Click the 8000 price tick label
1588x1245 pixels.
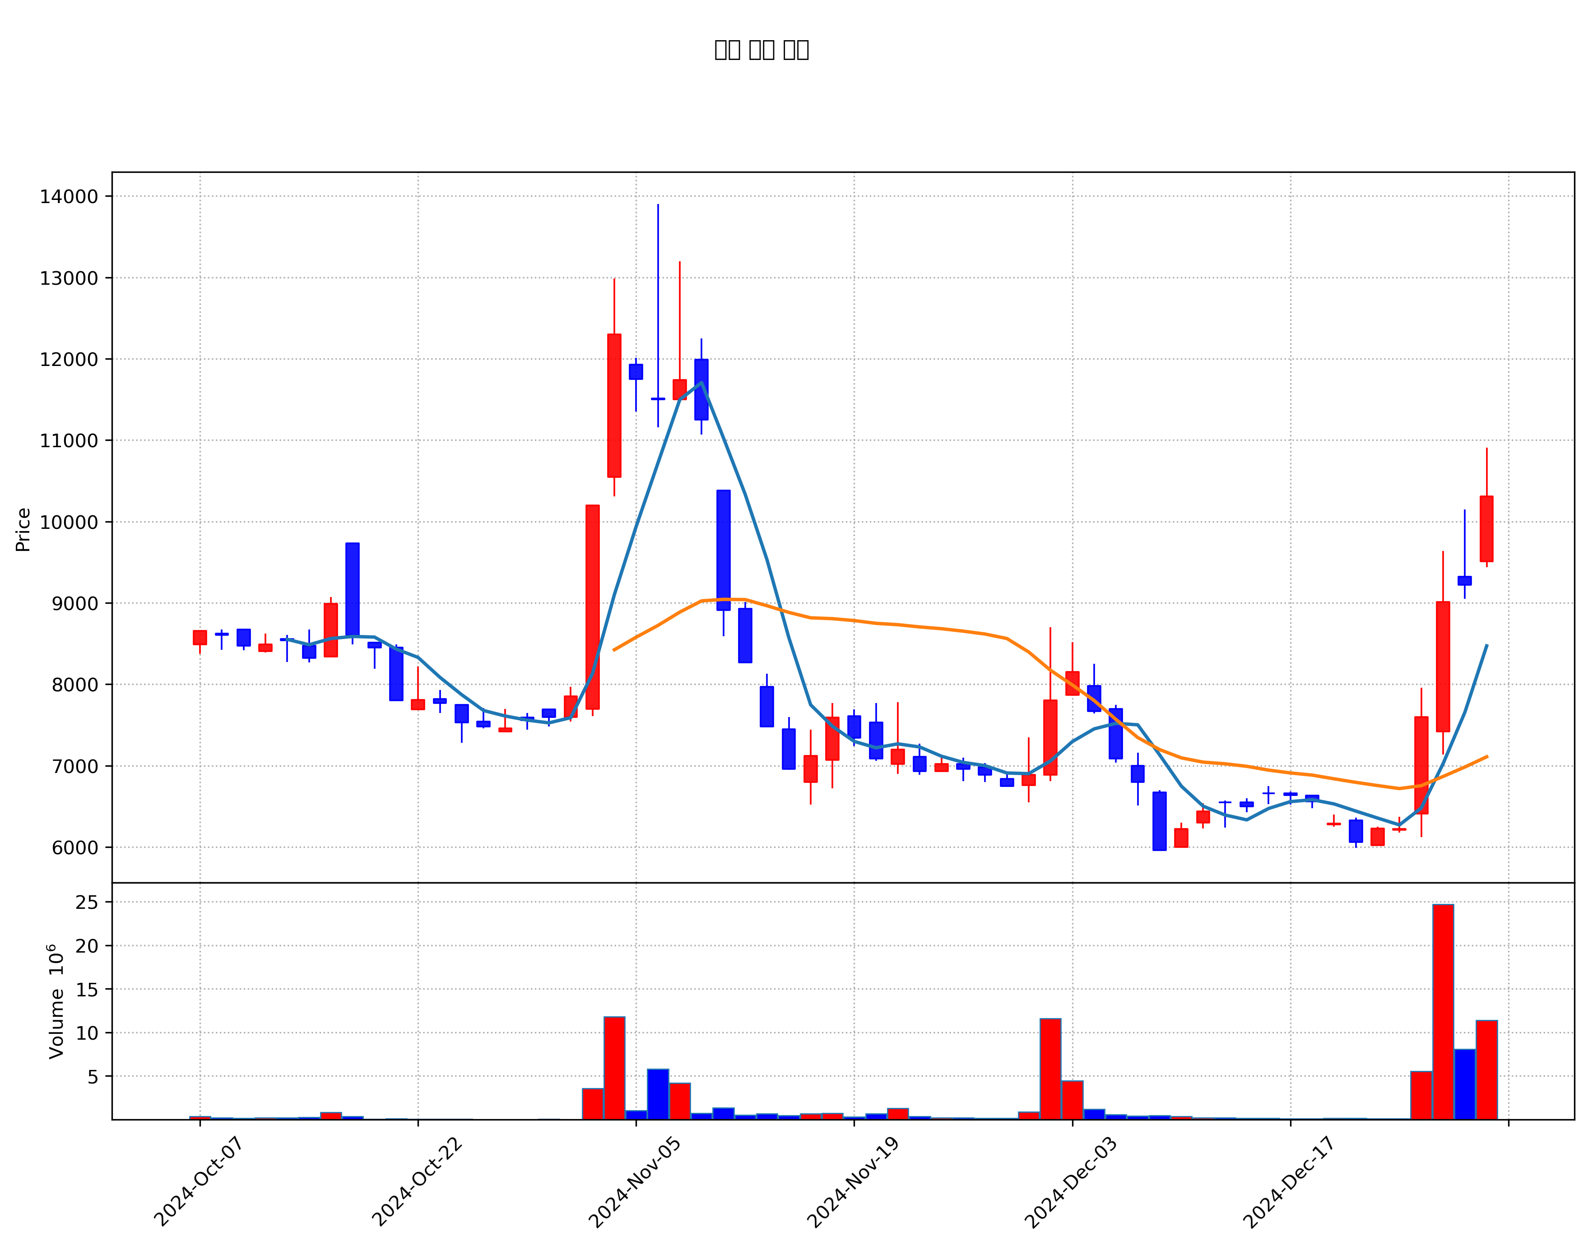click(x=76, y=685)
